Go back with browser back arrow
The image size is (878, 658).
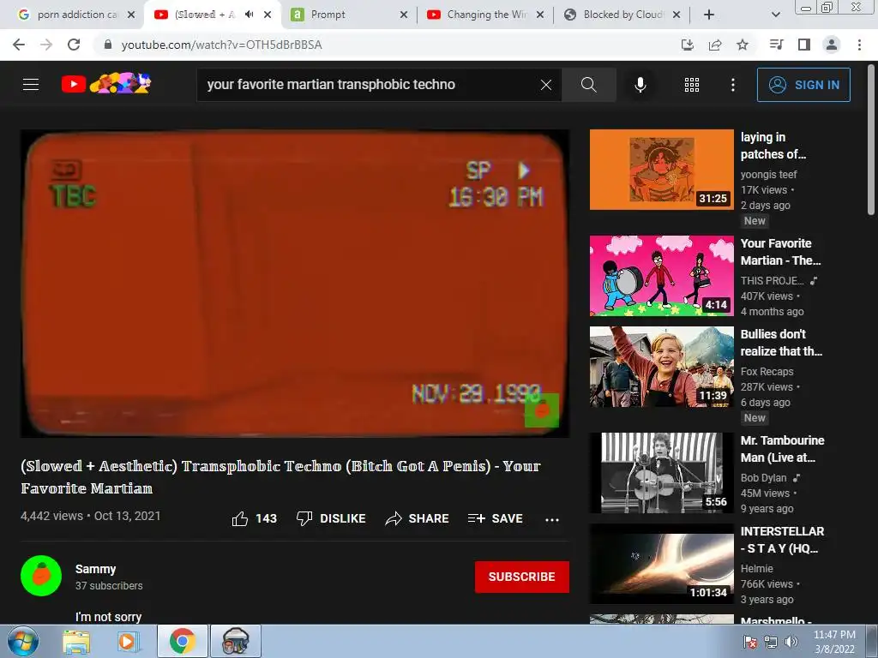click(x=19, y=45)
